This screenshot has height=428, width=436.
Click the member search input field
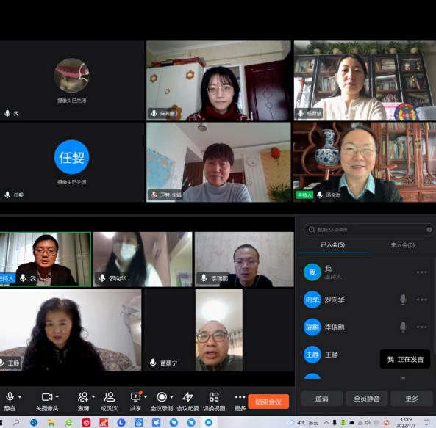368,230
